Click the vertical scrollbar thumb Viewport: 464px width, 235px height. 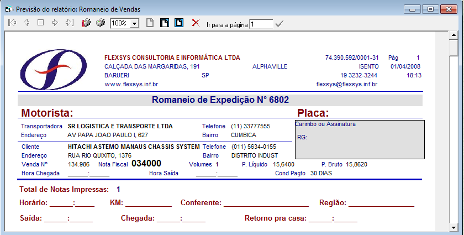tap(454, 48)
